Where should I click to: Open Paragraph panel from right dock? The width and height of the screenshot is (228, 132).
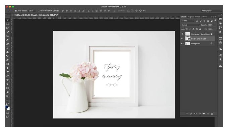point(220,59)
